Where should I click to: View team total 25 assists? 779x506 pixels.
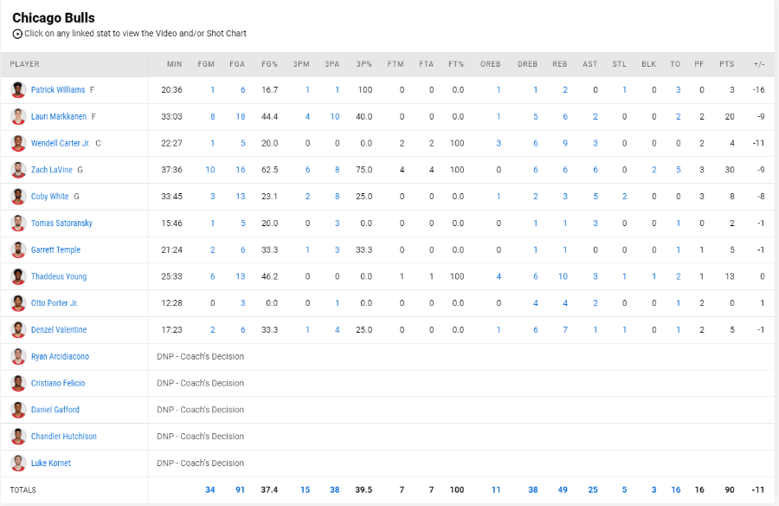(x=593, y=490)
